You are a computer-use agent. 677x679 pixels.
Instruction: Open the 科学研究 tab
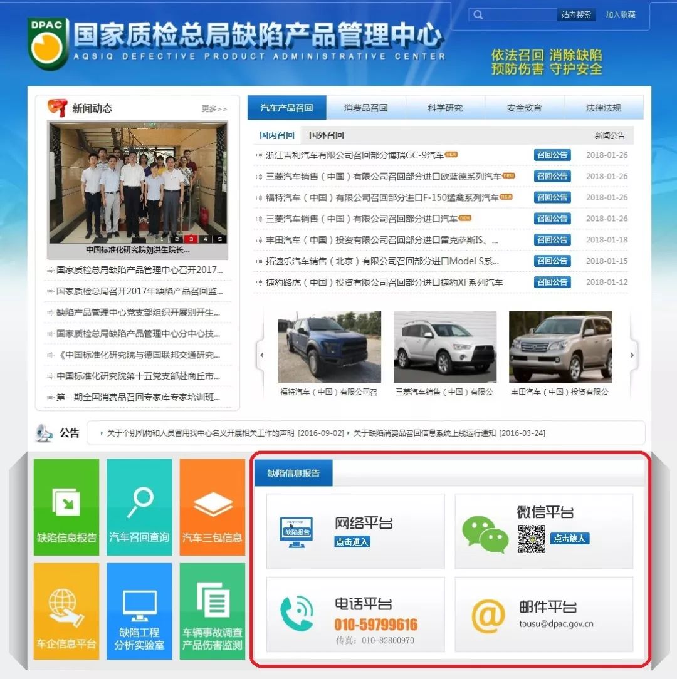445,107
